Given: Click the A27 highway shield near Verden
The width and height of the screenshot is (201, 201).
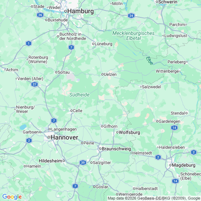Looking at the screenshot, I should tap(35, 84).
